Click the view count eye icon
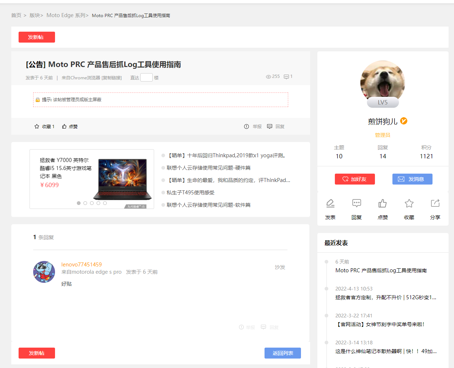The image size is (454, 368). (269, 76)
